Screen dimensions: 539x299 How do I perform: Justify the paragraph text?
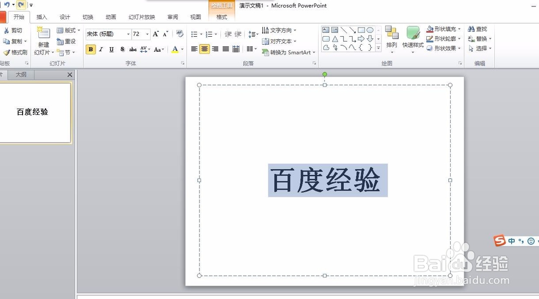225,49
